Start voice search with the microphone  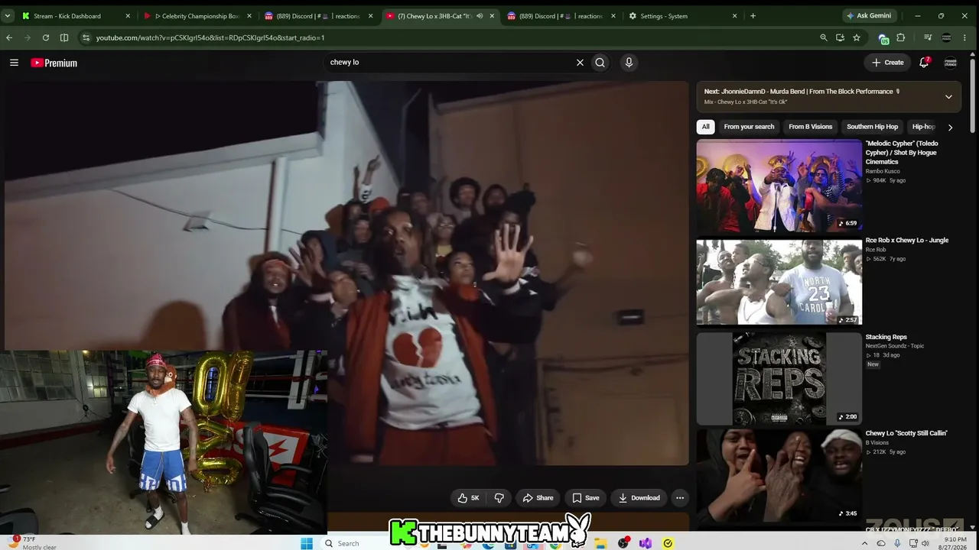coord(629,63)
